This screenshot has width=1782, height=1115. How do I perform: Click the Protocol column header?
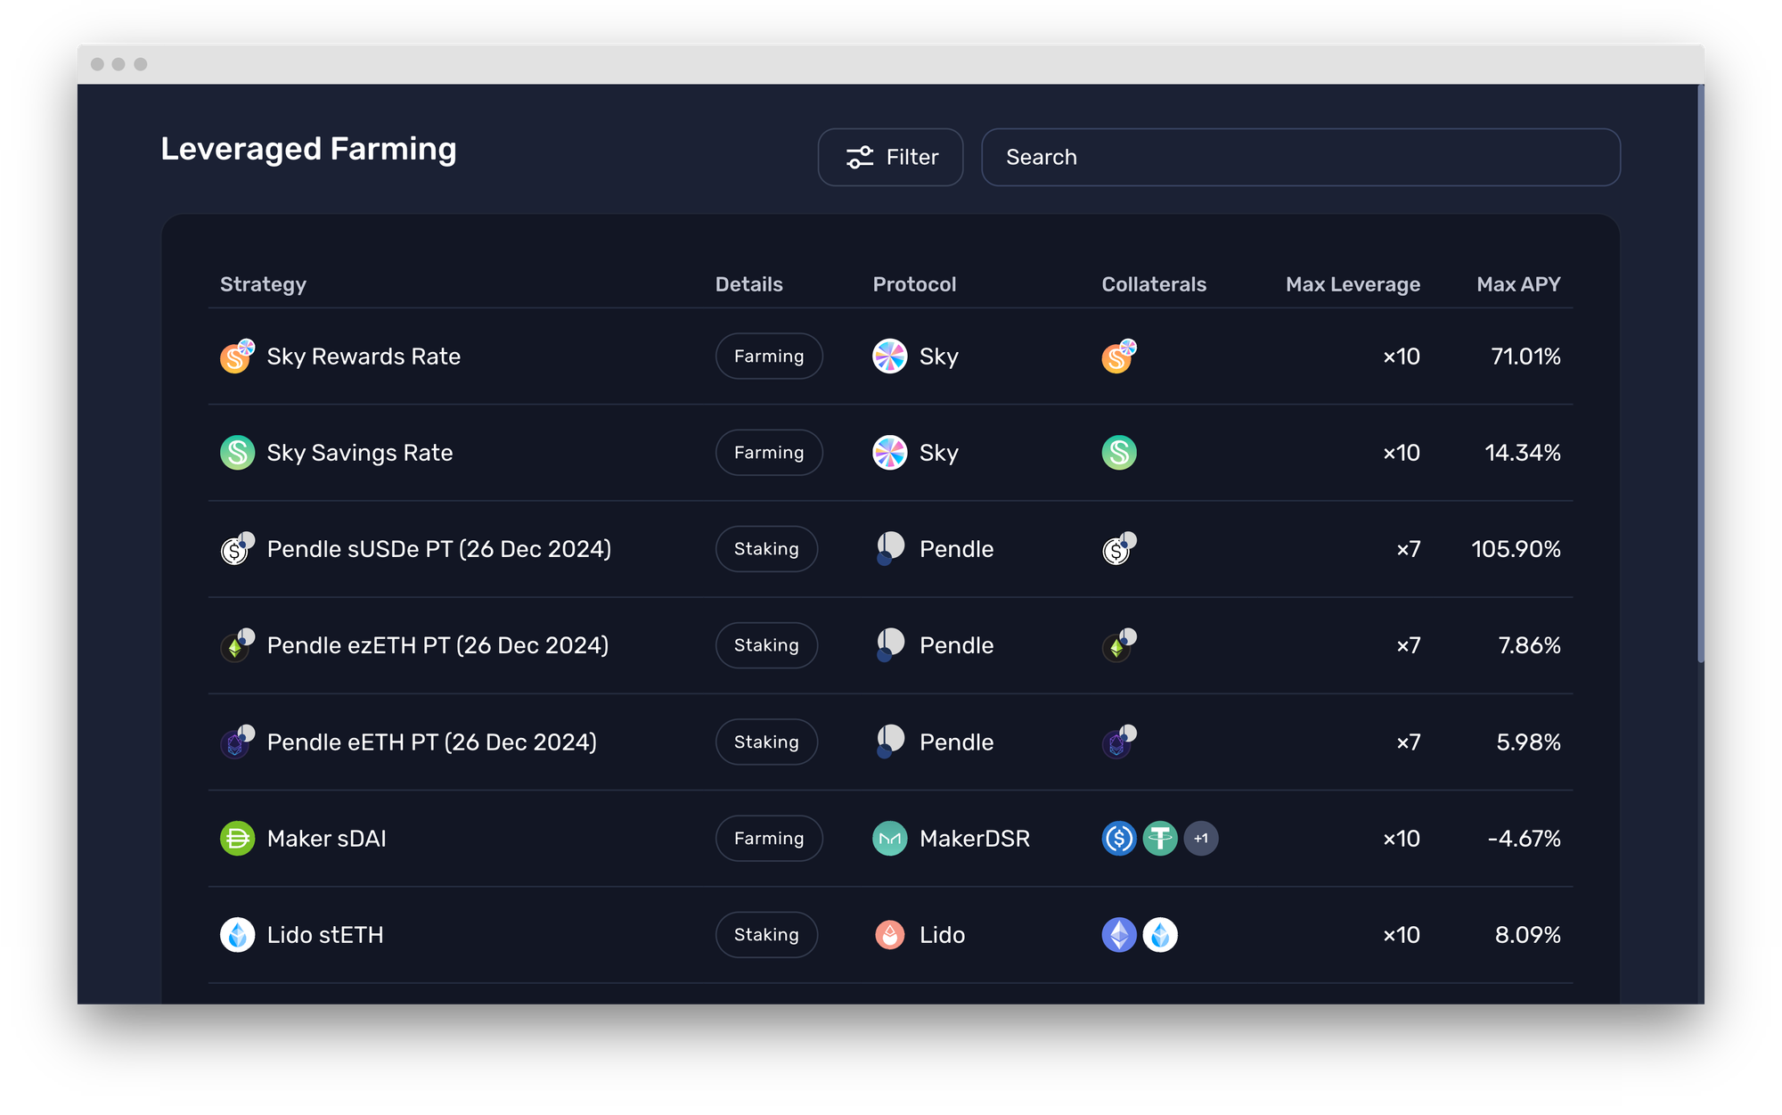(913, 284)
